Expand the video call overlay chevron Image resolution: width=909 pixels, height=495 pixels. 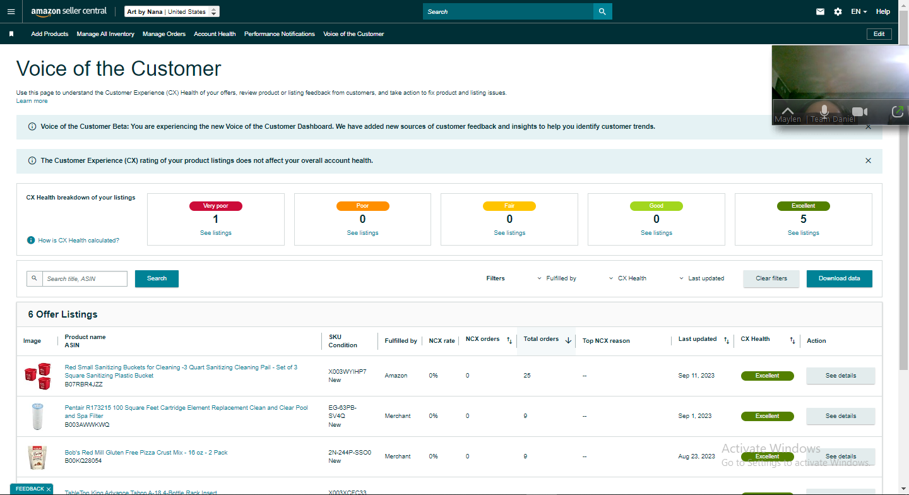(787, 111)
